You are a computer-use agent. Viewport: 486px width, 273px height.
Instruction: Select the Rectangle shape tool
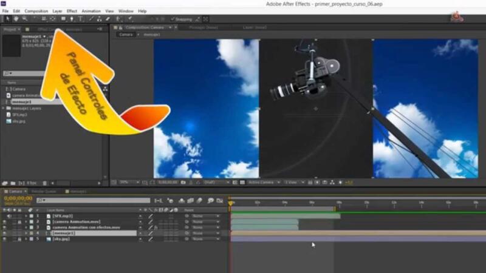(x=63, y=19)
